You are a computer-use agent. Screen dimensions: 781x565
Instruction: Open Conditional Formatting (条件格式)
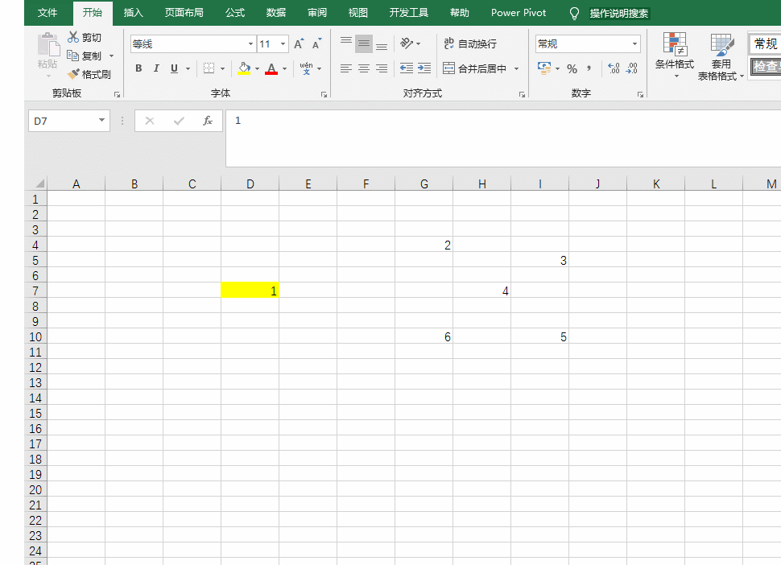click(675, 56)
